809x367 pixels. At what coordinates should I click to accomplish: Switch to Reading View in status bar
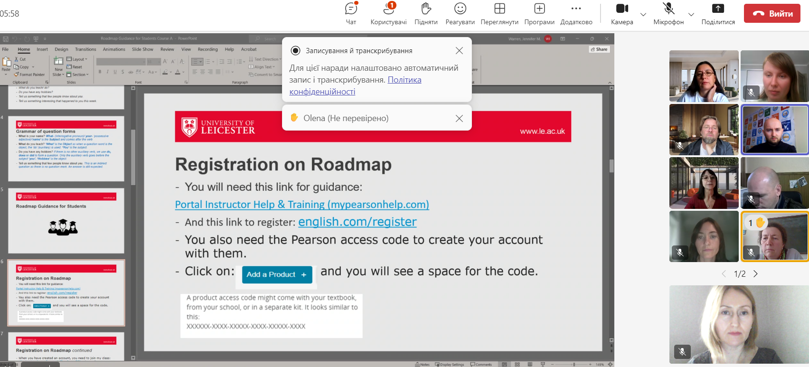pos(530,365)
